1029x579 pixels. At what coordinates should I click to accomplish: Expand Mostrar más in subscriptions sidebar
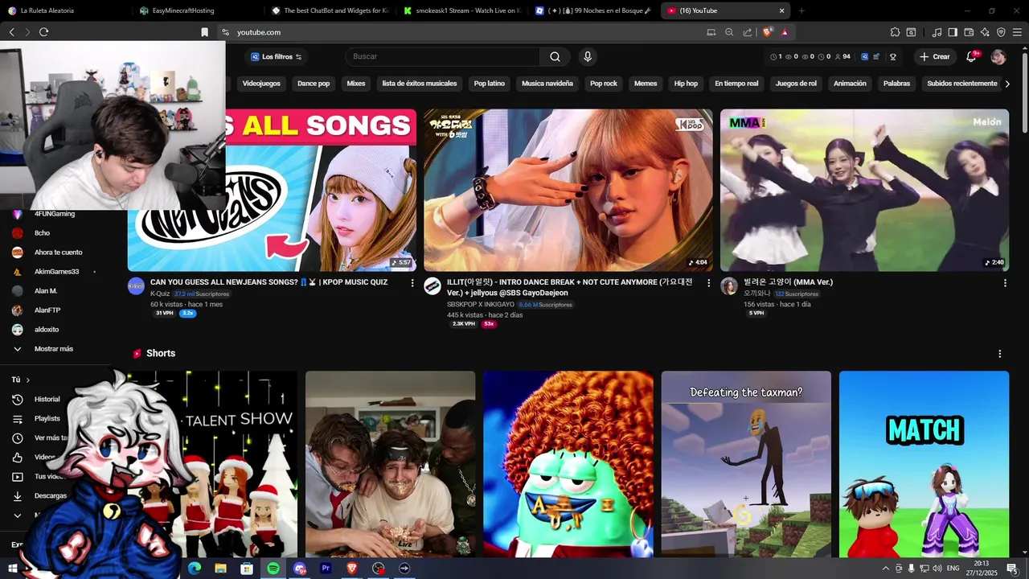tap(54, 349)
